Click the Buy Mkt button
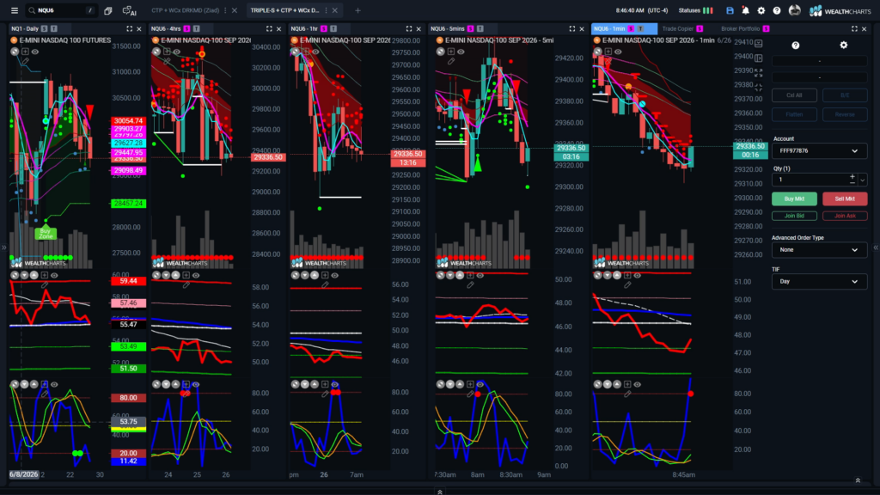This screenshot has height=495, width=880. [794, 199]
